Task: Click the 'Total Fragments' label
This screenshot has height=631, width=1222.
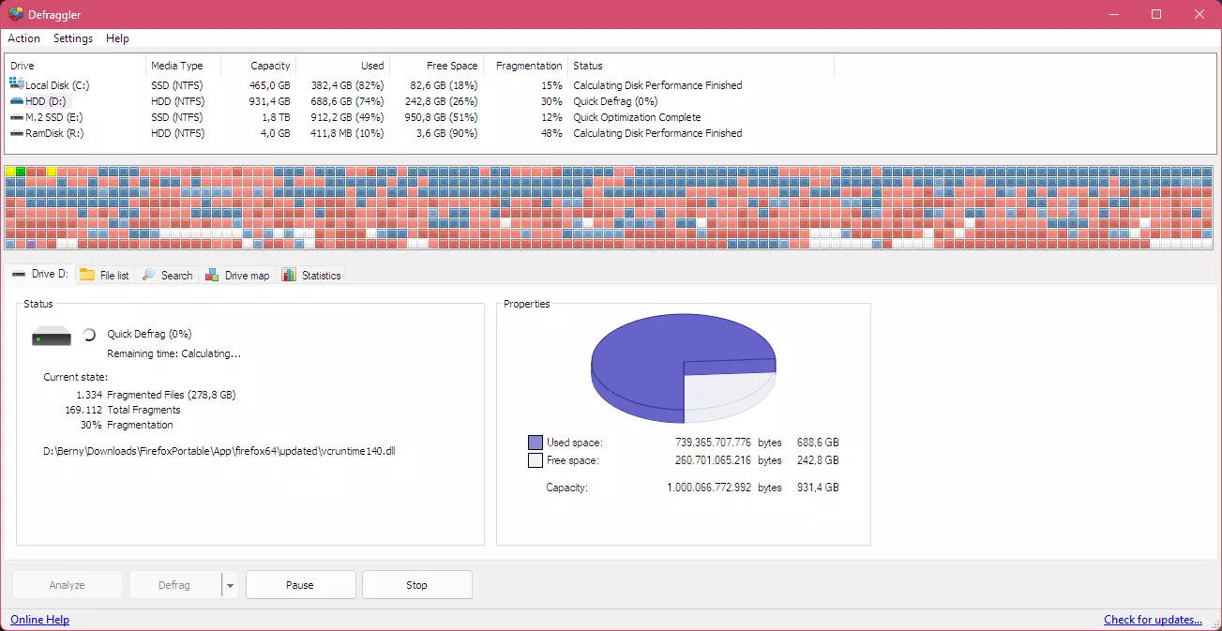Action: [143, 410]
